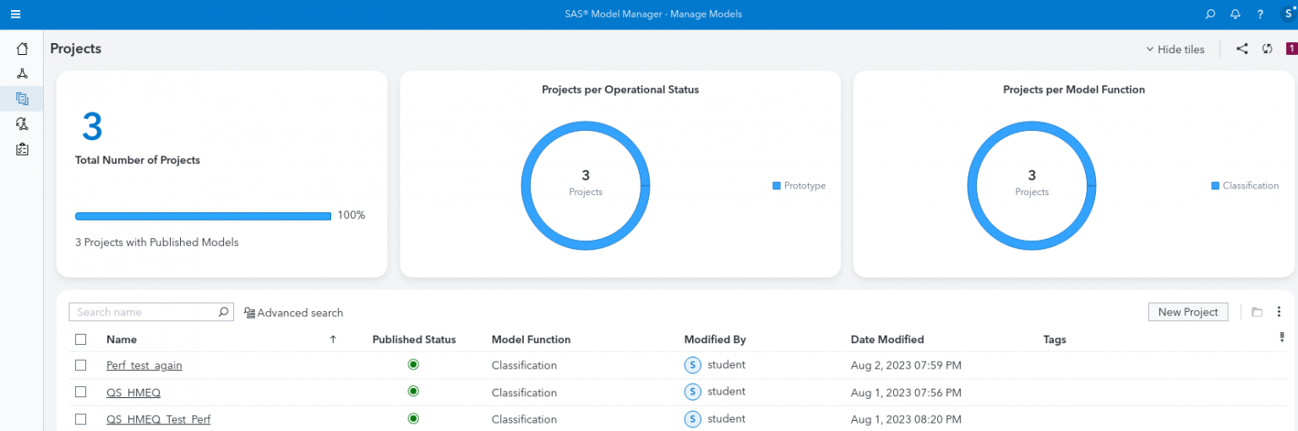This screenshot has width=1298, height=431.
Task: Sort the table by Date Modified column
Action: click(x=886, y=340)
